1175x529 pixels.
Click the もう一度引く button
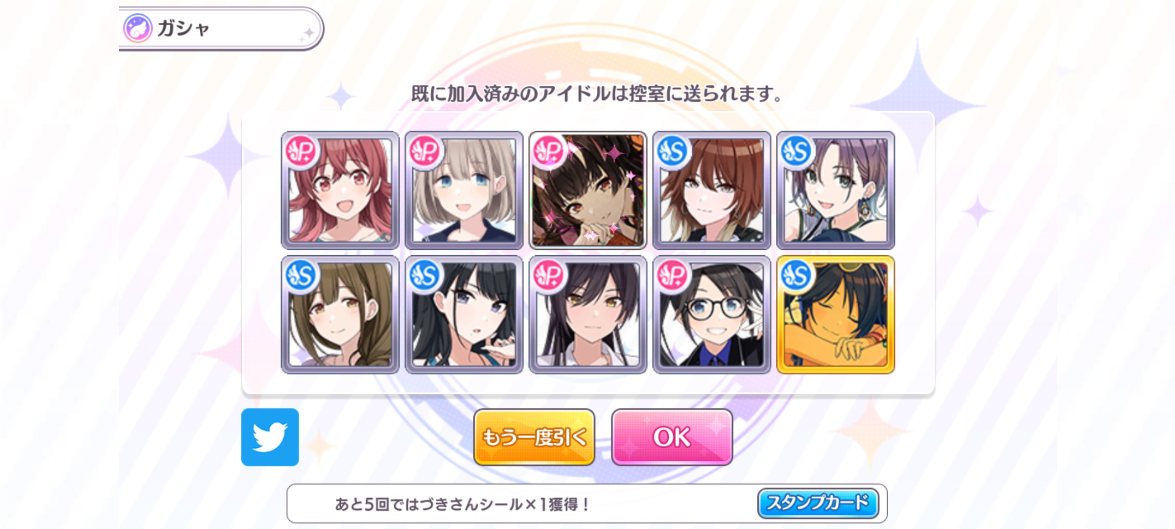point(534,437)
